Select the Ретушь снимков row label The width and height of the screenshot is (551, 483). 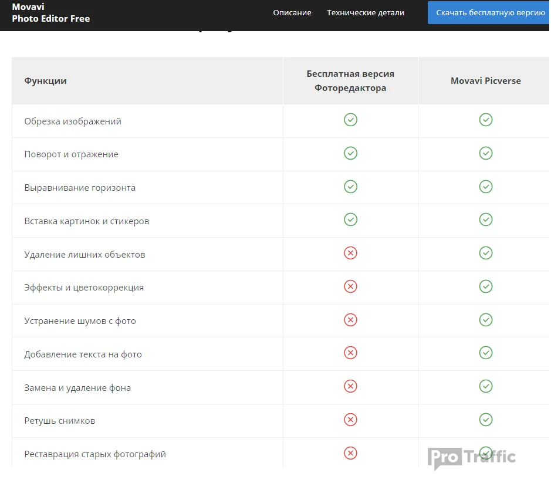60,421
